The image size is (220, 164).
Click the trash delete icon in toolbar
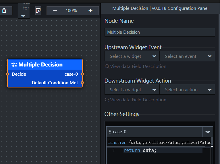[x=4, y=11]
